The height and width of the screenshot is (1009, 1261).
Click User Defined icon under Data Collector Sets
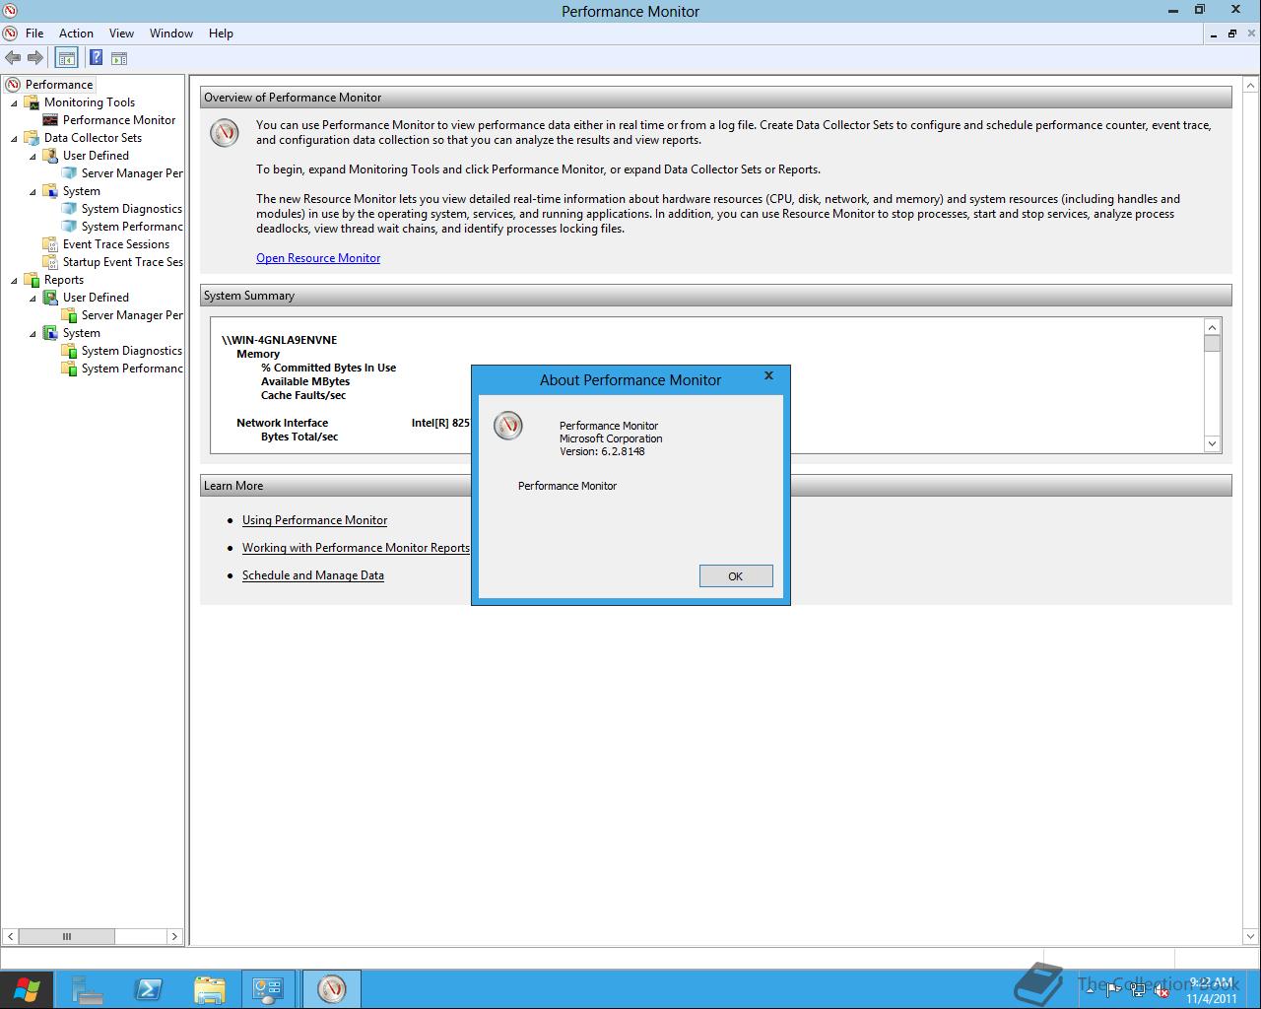(x=50, y=156)
